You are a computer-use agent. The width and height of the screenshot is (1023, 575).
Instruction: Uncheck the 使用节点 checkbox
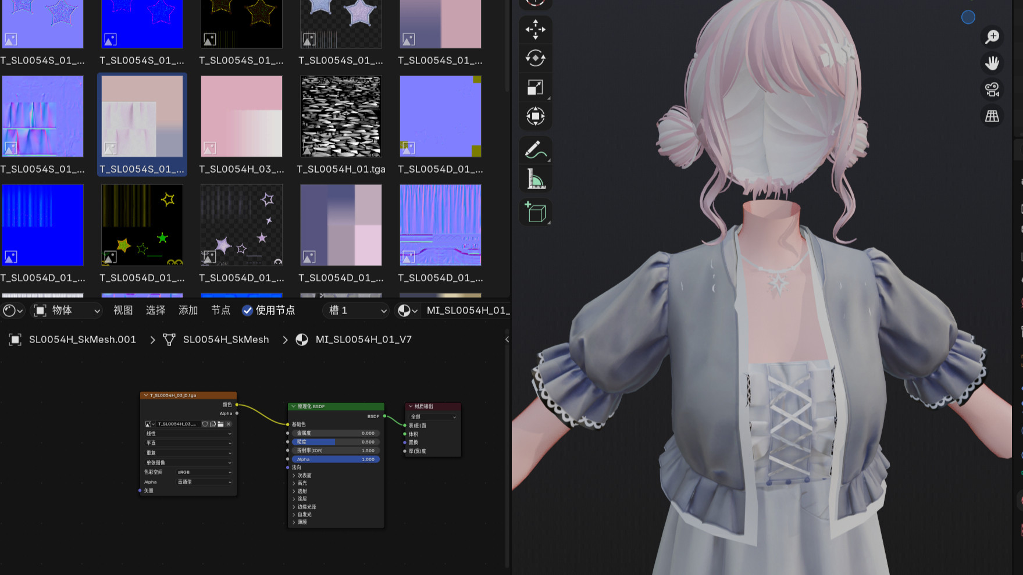coord(248,310)
